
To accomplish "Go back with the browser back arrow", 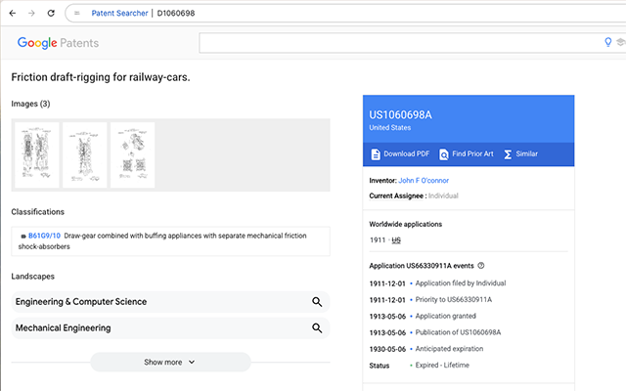I will [13, 13].
